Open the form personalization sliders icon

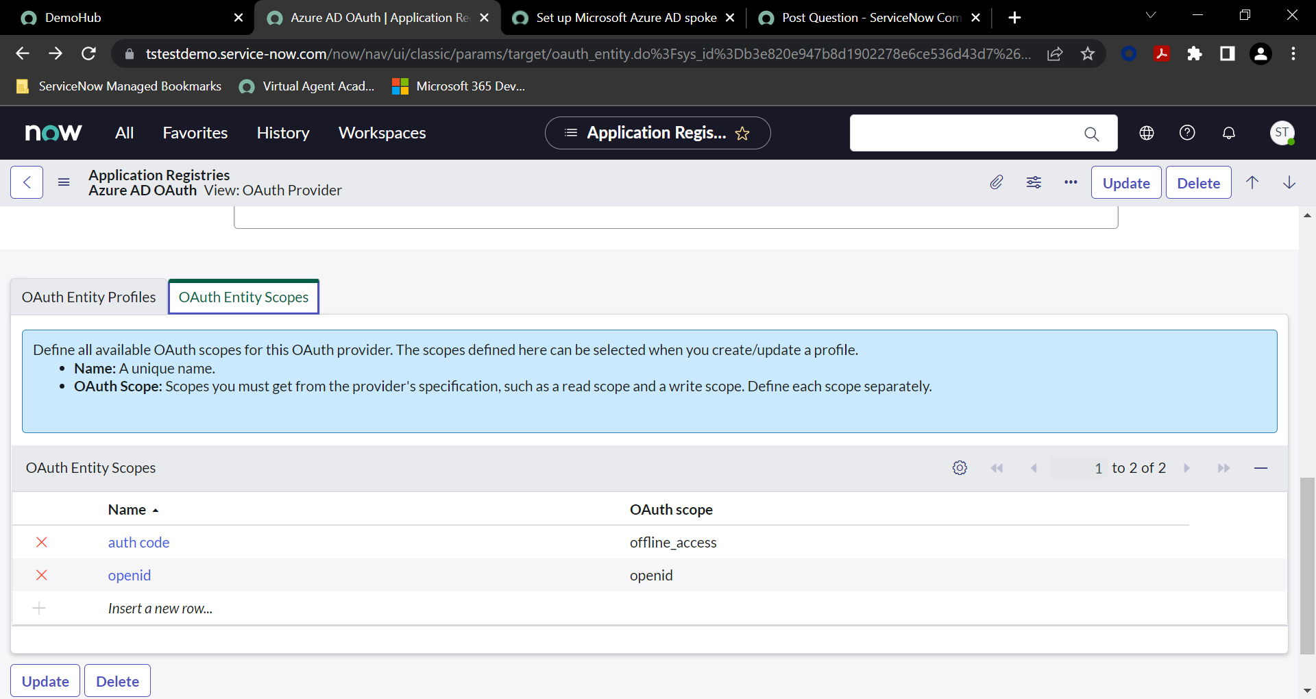(1034, 182)
